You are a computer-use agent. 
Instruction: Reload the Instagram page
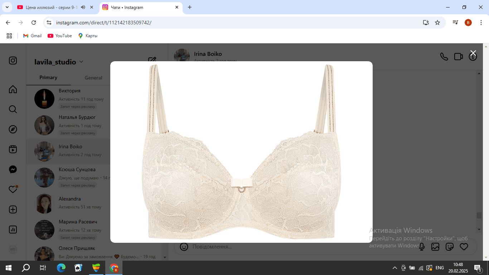[x=34, y=23]
